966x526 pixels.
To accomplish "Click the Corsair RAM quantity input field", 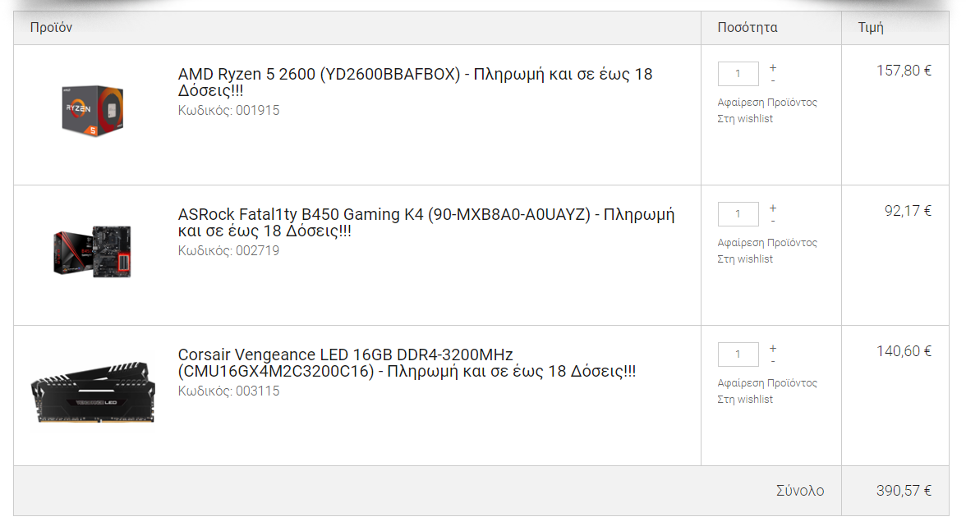I will click(x=738, y=354).
